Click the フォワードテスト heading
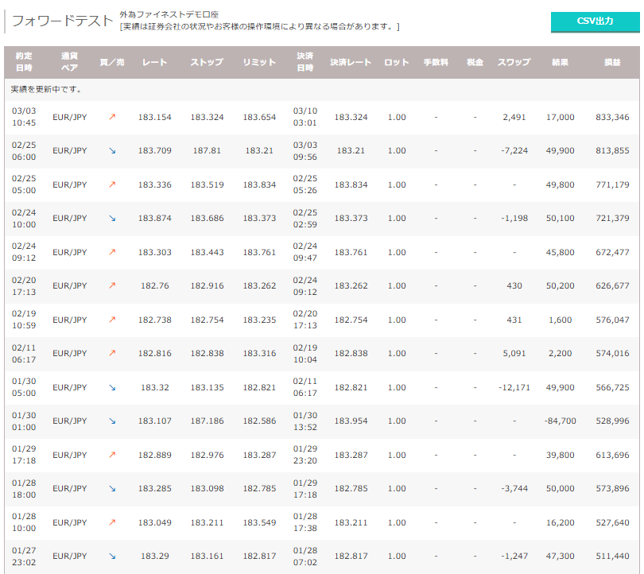Image resolution: width=644 pixels, height=574 pixels. click(62, 21)
